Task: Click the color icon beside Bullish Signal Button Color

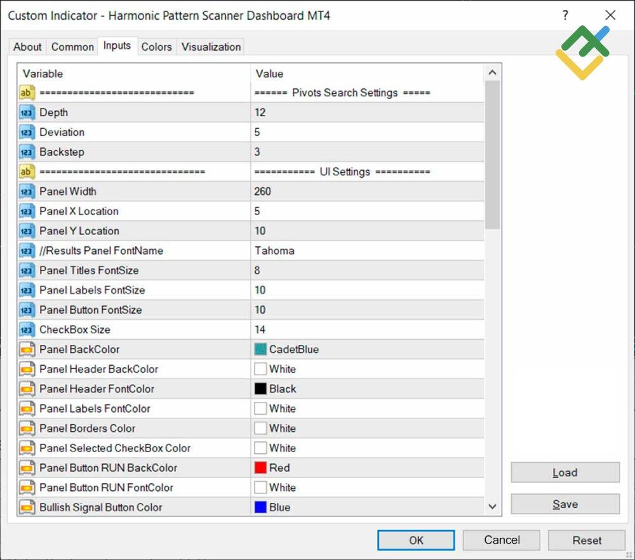Action: pyautogui.click(x=27, y=507)
